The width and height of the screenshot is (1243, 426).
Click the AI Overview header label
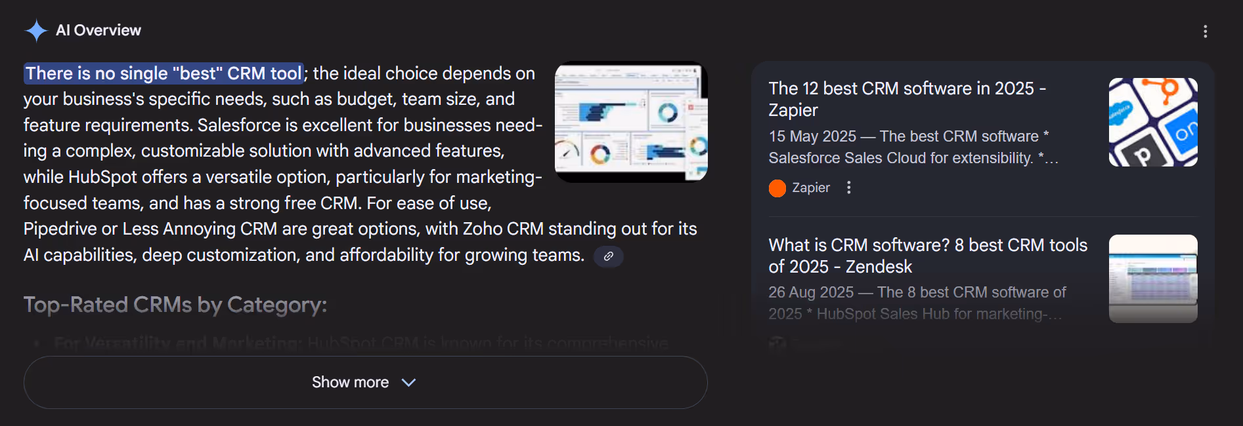[x=98, y=30]
